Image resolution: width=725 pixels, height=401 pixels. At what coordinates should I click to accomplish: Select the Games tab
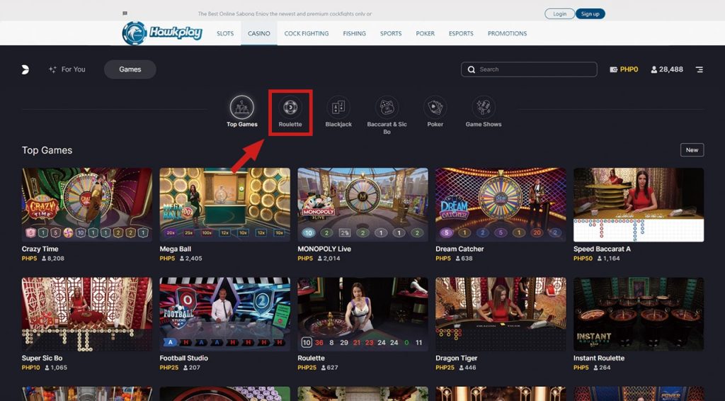click(x=130, y=69)
